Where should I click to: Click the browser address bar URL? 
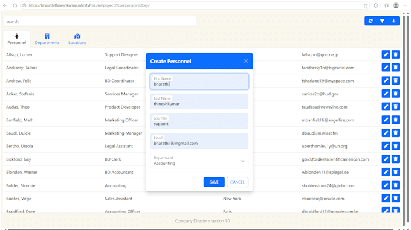pos(89,5)
